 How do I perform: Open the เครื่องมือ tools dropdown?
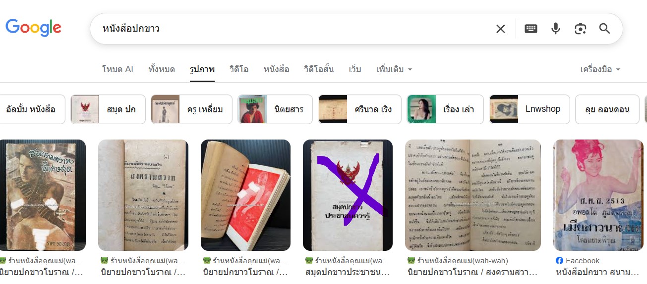click(600, 69)
